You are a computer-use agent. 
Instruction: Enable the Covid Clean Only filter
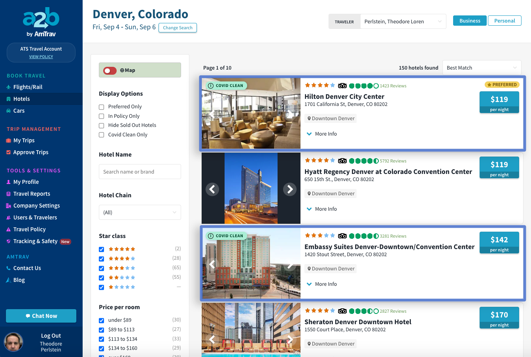(x=102, y=135)
